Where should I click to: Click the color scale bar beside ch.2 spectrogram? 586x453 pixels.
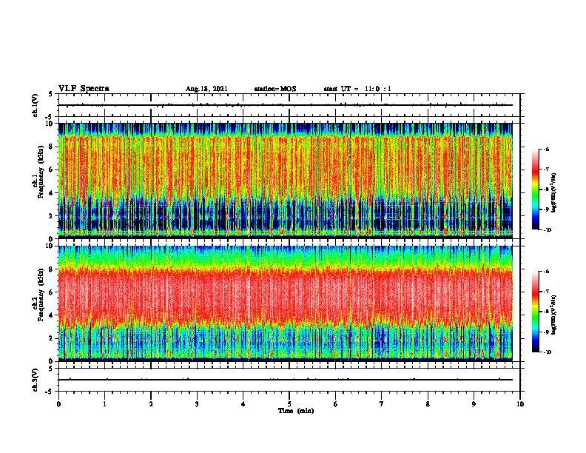pyautogui.click(x=536, y=312)
